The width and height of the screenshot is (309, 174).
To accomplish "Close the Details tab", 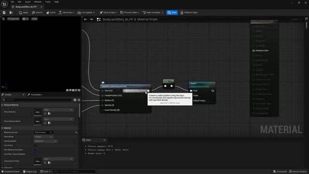I will (24, 95).
